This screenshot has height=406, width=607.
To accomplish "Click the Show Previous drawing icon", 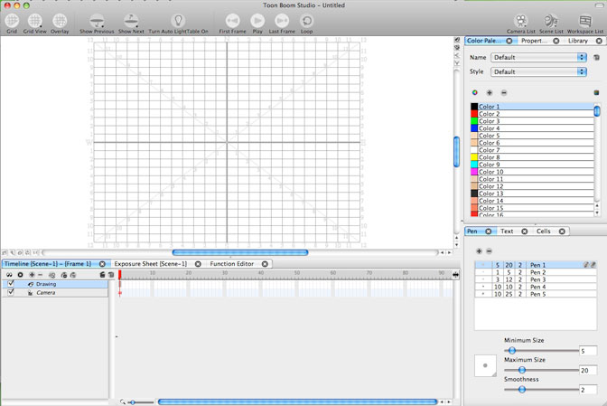I will [97, 19].
